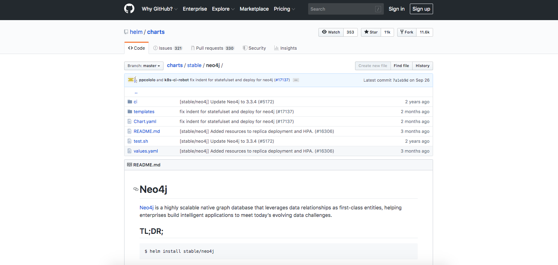Viewport: 558px width, 265px height.
Task: Click the Sign up button
Action: coord(421,9)
